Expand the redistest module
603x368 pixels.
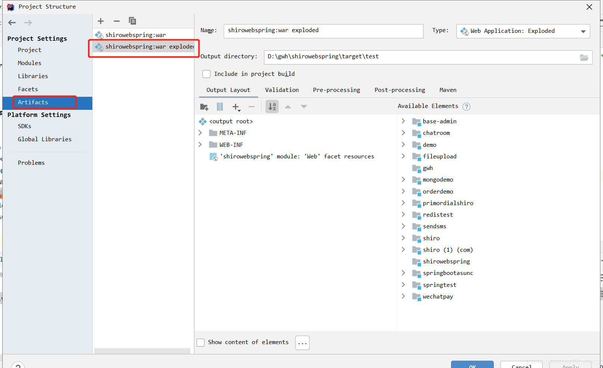click(403, 214)
